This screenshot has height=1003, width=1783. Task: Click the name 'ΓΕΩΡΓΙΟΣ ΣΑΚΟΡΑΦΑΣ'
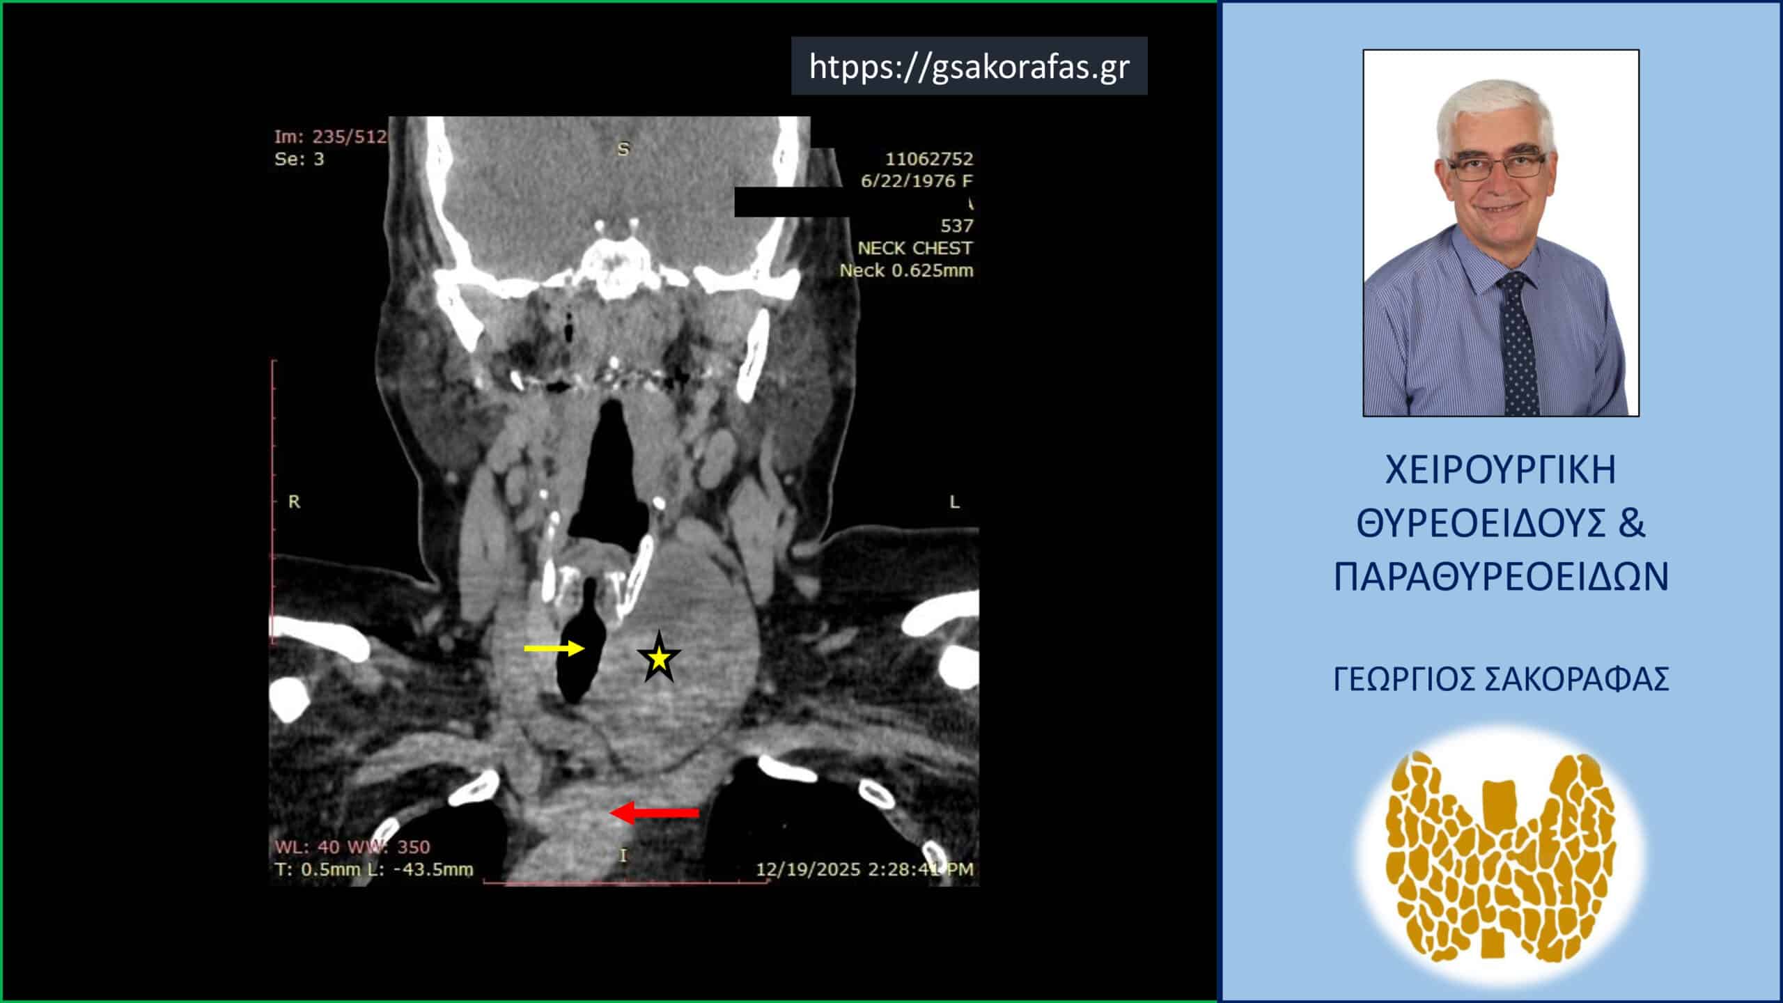pyautogui.click(x=1500, y=679)
